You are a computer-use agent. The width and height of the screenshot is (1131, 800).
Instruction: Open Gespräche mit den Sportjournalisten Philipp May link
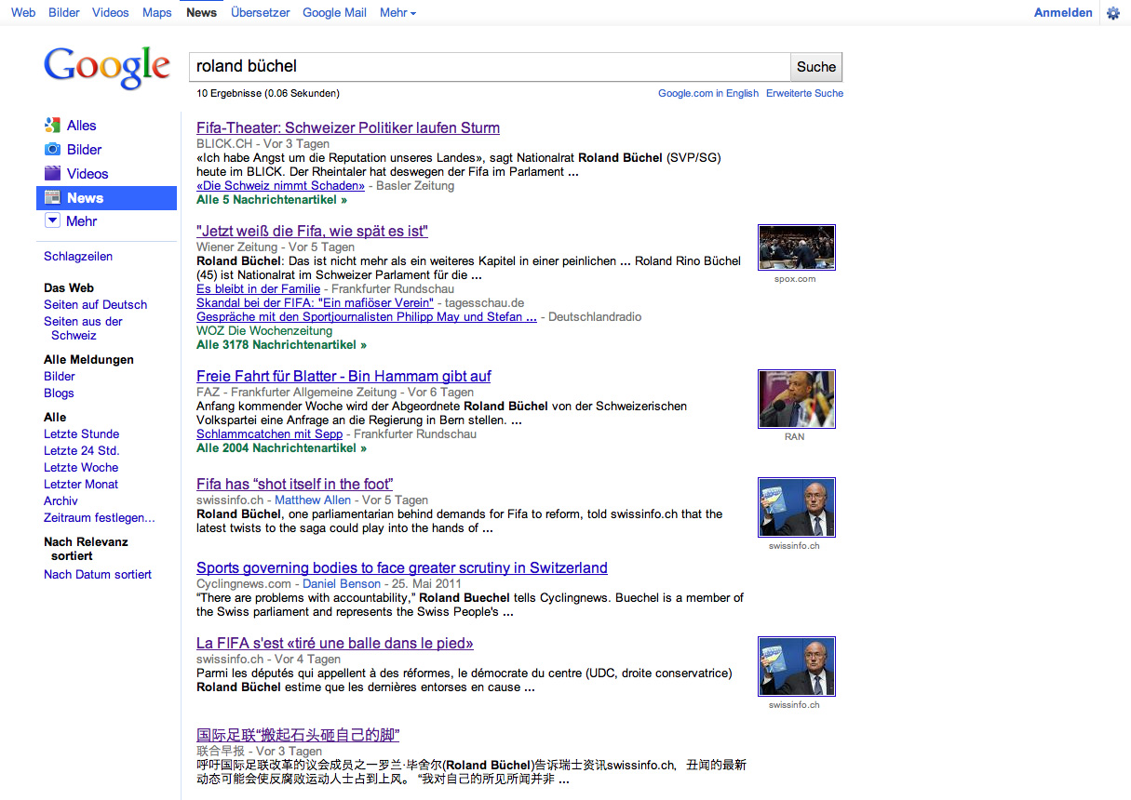(367, 317)
